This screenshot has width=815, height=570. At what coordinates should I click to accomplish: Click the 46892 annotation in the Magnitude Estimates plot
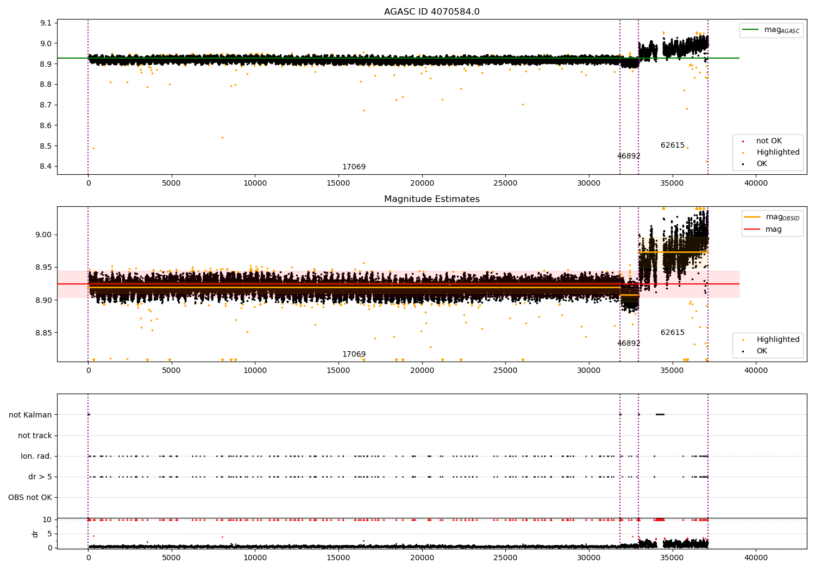tap(629, 344)
